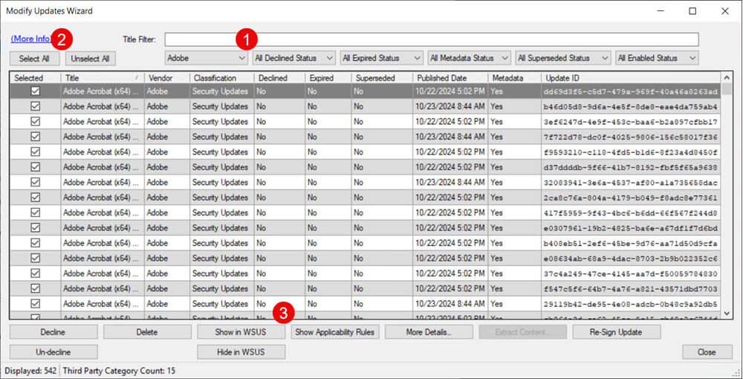Click the list scrollbar up arrow
The height and width of the screenshot is (379, 743).
727,77
